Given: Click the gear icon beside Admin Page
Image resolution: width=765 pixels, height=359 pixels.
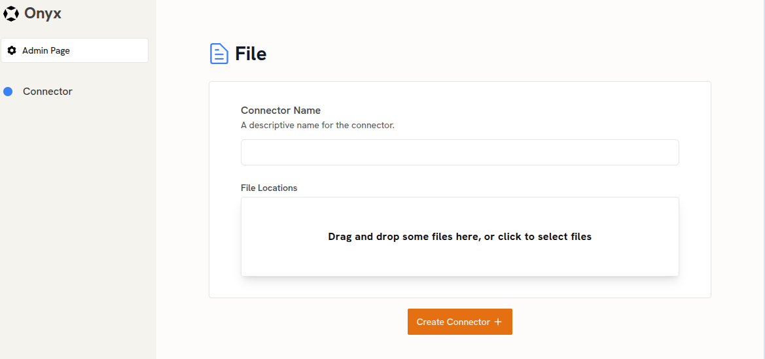Looking at the screenshot, I should [12, 50].
